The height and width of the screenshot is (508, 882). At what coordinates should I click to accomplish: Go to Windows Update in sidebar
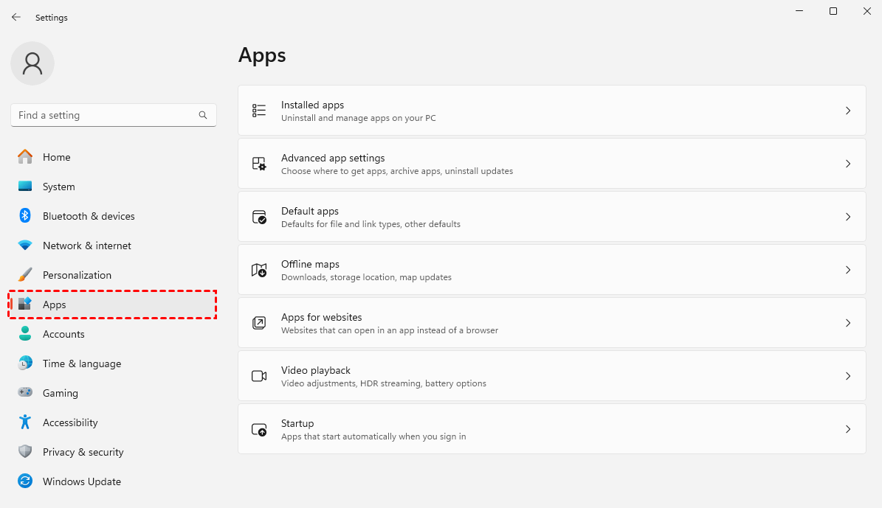81,481
